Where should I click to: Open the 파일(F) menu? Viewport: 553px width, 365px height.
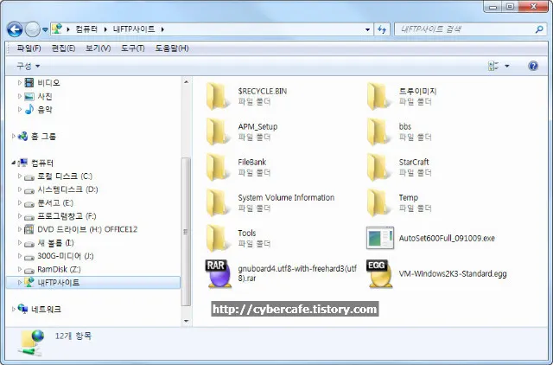29,48
